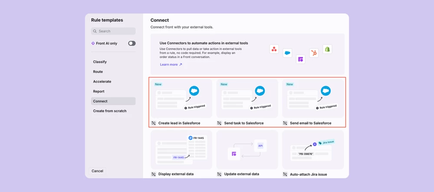Screen dimensions: 434x192
Task: Click the Update external data label
Action: [x=242, y=174]
